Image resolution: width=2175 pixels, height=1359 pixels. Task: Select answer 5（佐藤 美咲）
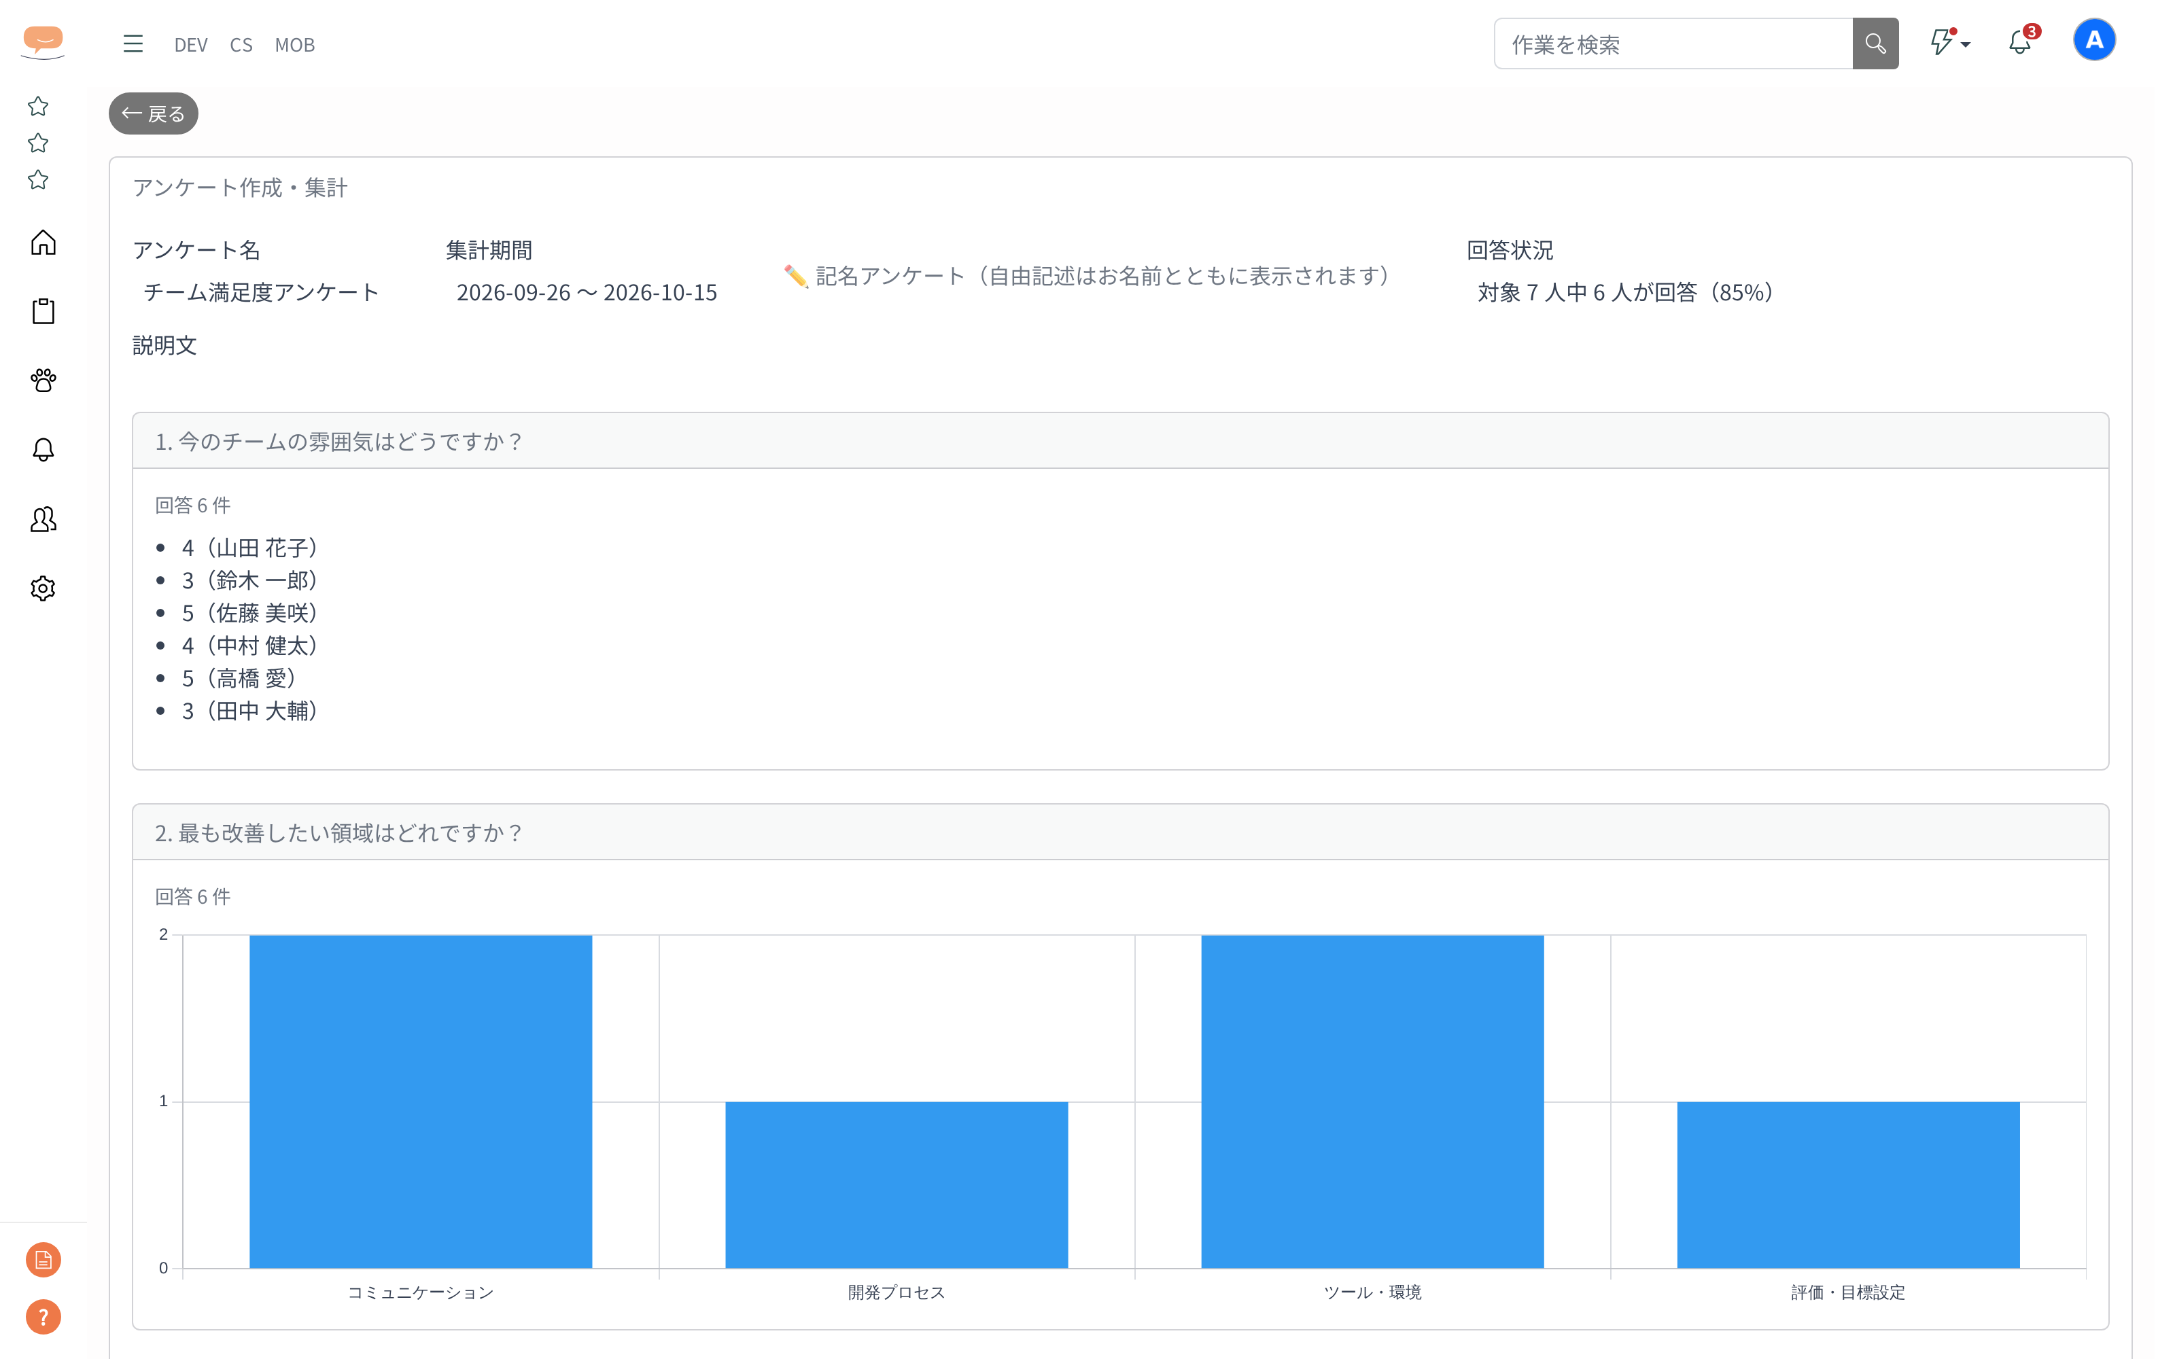click(250, 613)
